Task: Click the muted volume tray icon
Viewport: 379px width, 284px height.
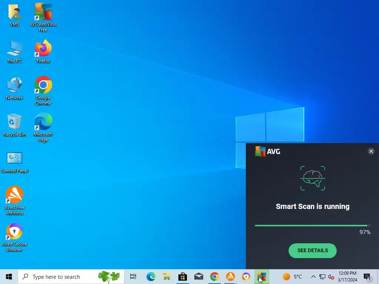Action: [x=331, y=277]
